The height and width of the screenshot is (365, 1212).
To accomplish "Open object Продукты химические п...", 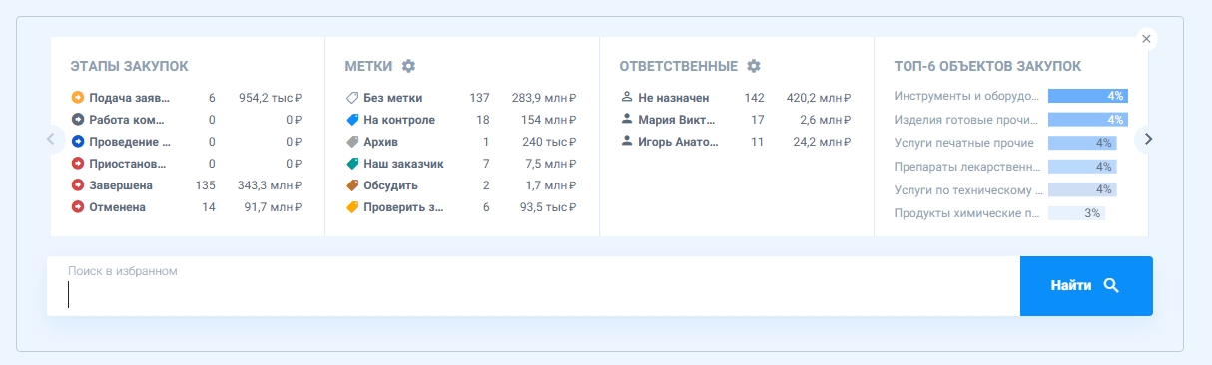I will [966, 213].
